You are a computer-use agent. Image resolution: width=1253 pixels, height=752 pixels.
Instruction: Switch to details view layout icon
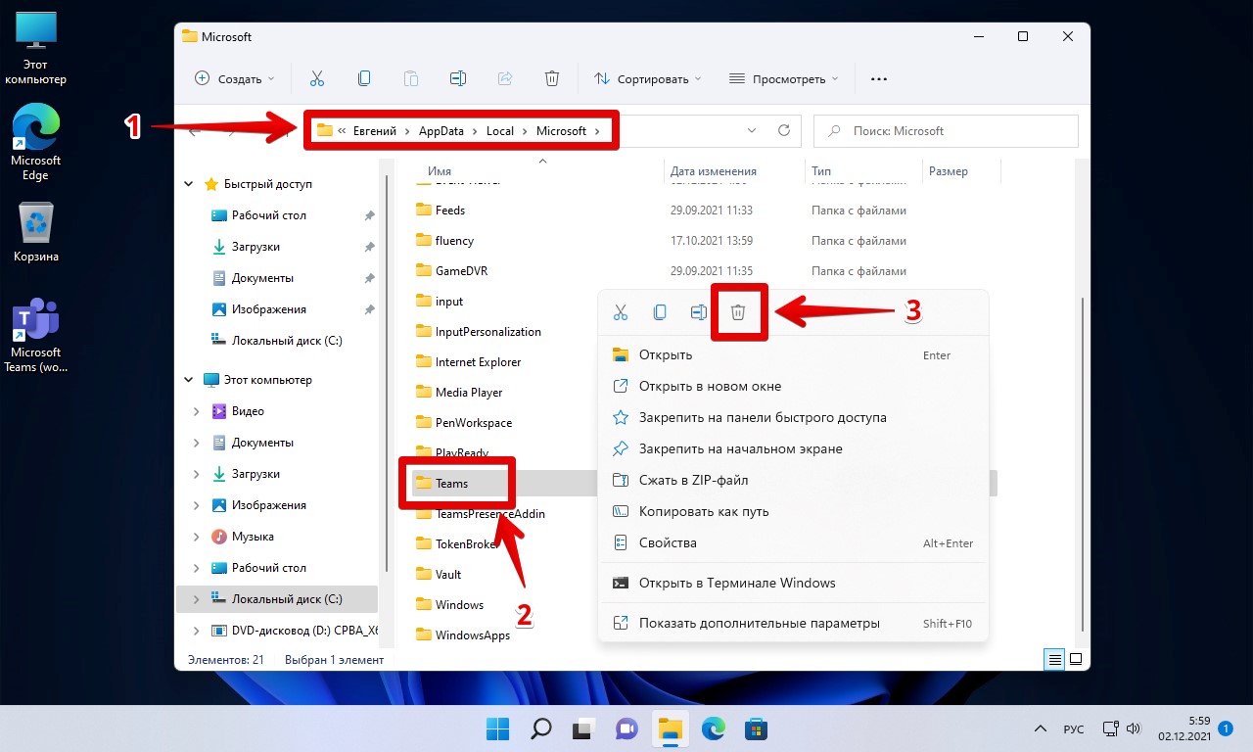1054,660
